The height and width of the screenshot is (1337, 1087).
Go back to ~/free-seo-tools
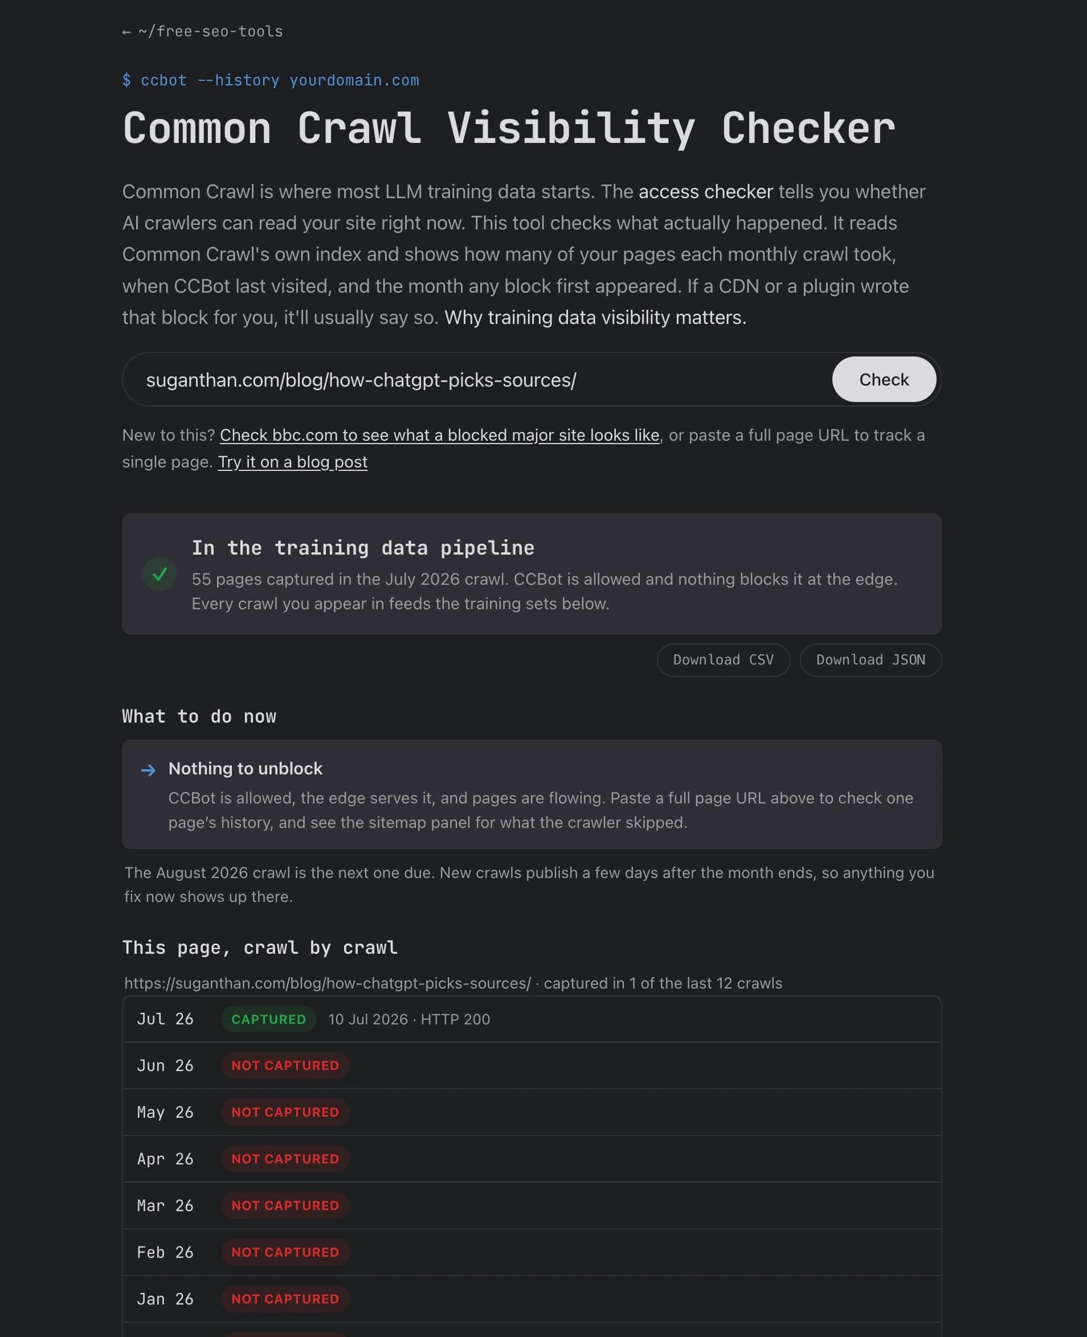pos(202,31)
